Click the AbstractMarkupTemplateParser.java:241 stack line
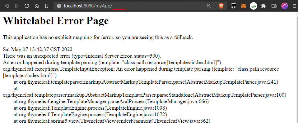 146,82
